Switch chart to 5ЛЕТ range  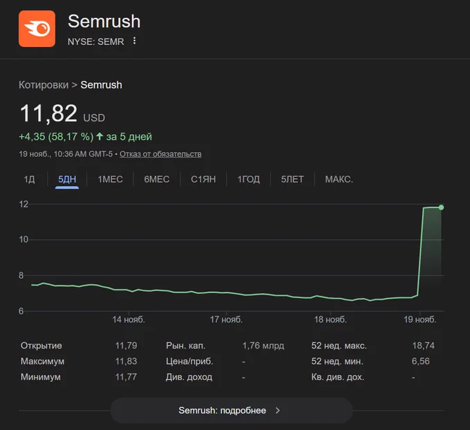click(292, 179)
